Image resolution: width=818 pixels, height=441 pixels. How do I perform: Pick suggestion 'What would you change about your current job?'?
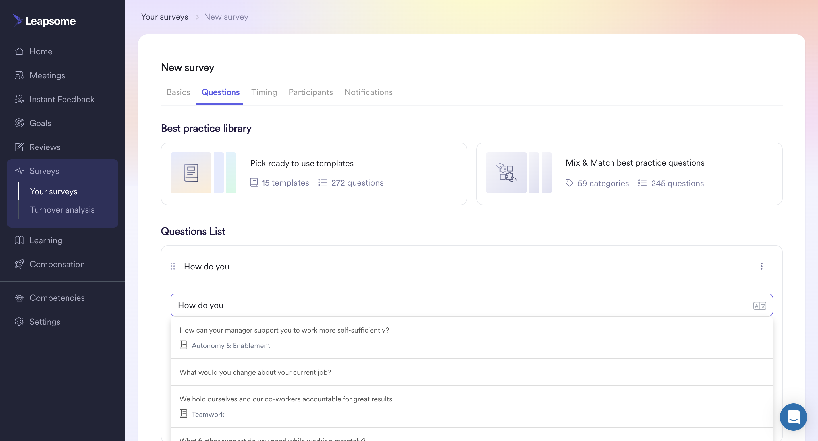coord(472,372)
